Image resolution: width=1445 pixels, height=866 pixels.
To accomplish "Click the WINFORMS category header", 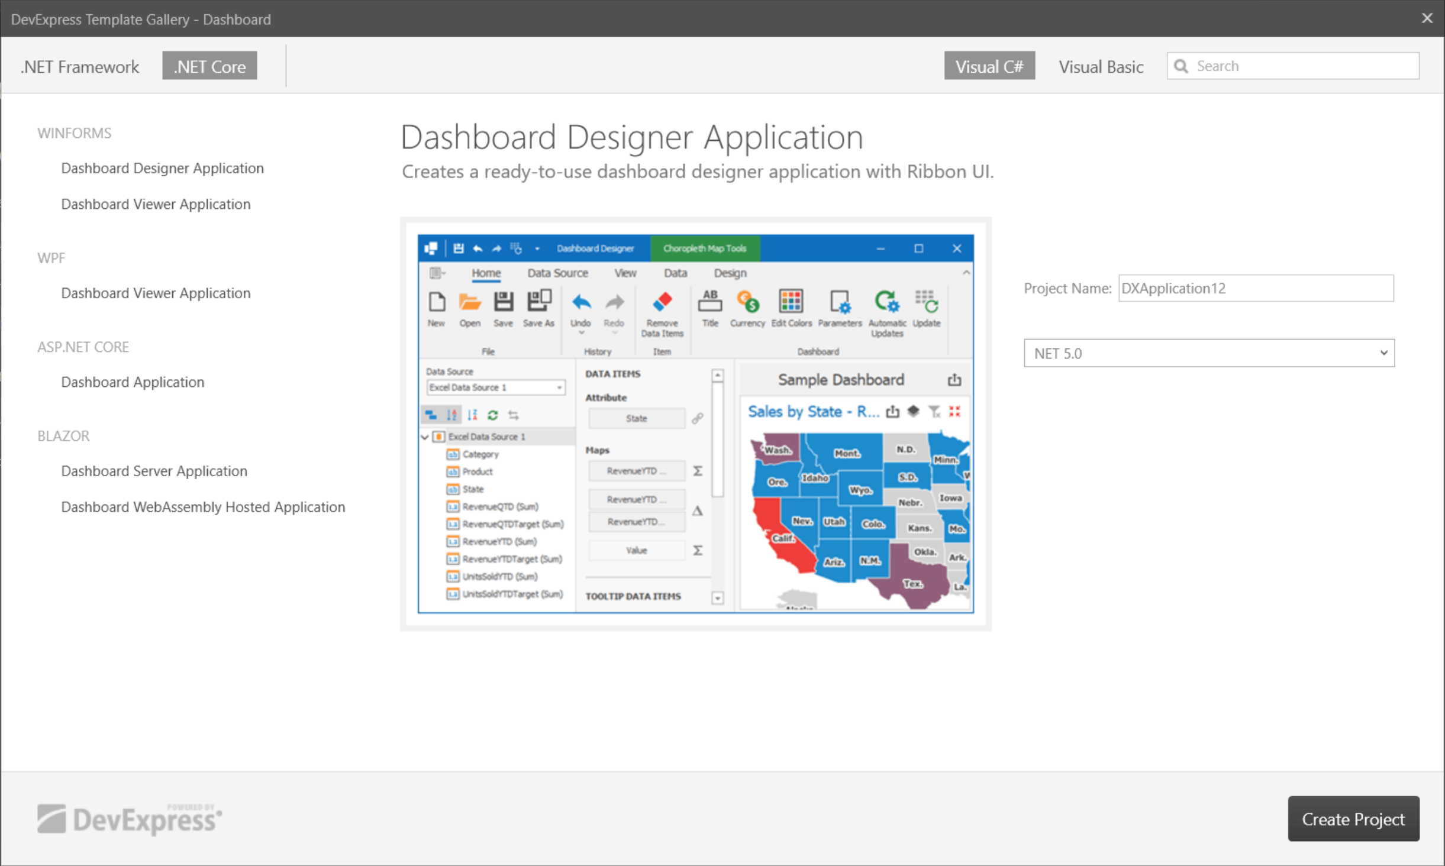I will click(75, 133).
